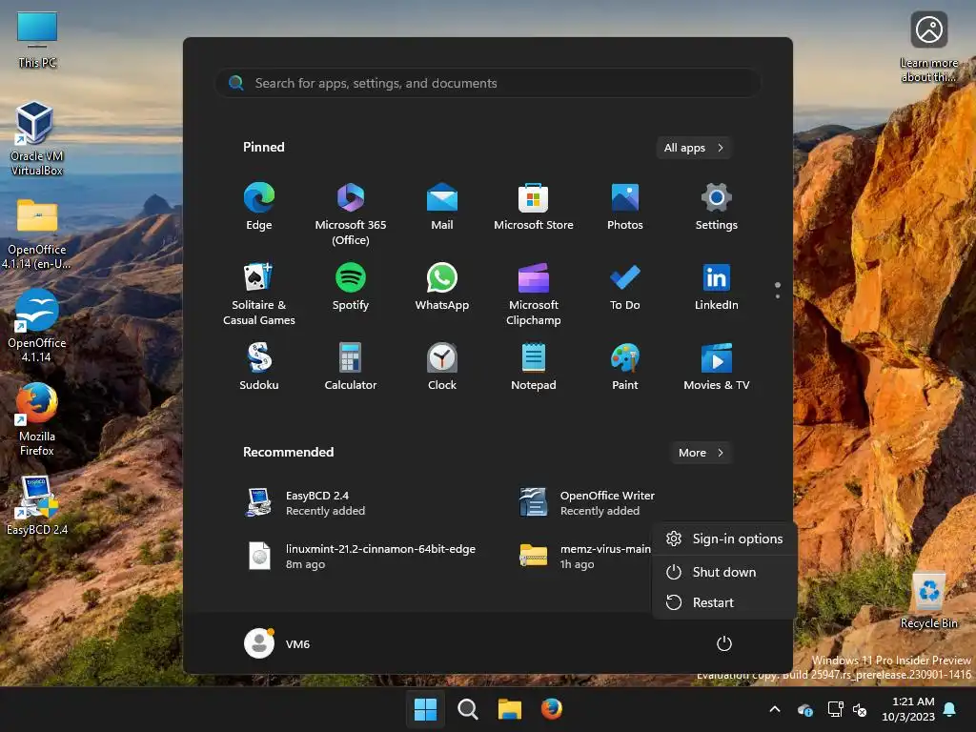Image resolution: width=976 pixels, height=732 pixels.
Task: Select Oracle VM VirtualBox desktop shortcut
Action: (x=37, y=138)
